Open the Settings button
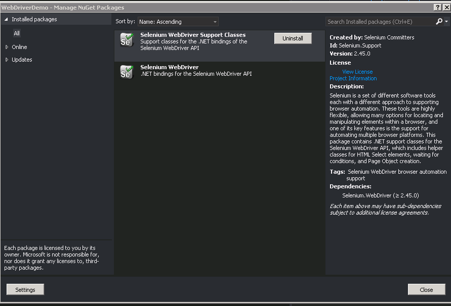 pyautogui.click(x=25, y=290)
